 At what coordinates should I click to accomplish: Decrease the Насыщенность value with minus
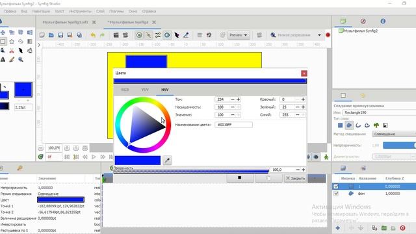point(233,107)
